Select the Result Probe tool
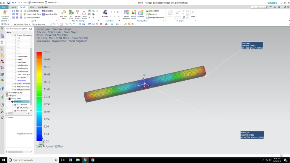The height and width of the screenshot is (163, 290). (133, 14)
